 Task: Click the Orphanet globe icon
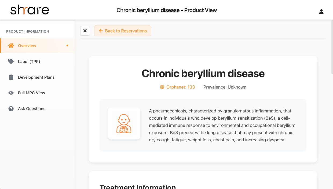[162, 87]
